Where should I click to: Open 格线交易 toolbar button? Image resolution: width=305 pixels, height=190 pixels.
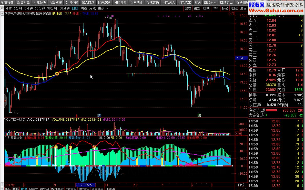tap(153, 2)
